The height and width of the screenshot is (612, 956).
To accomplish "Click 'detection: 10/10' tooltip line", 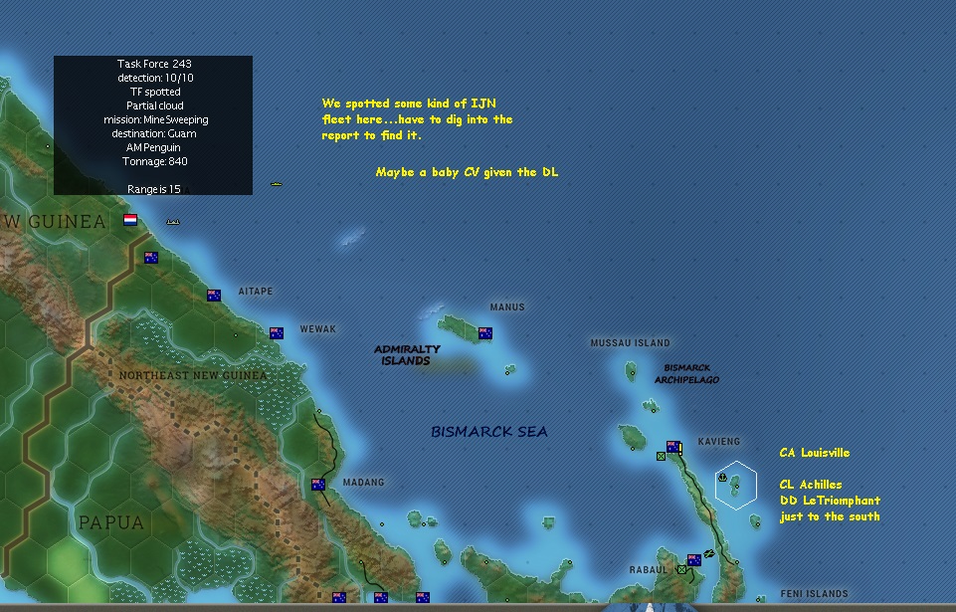I will (x=155, y=78).
